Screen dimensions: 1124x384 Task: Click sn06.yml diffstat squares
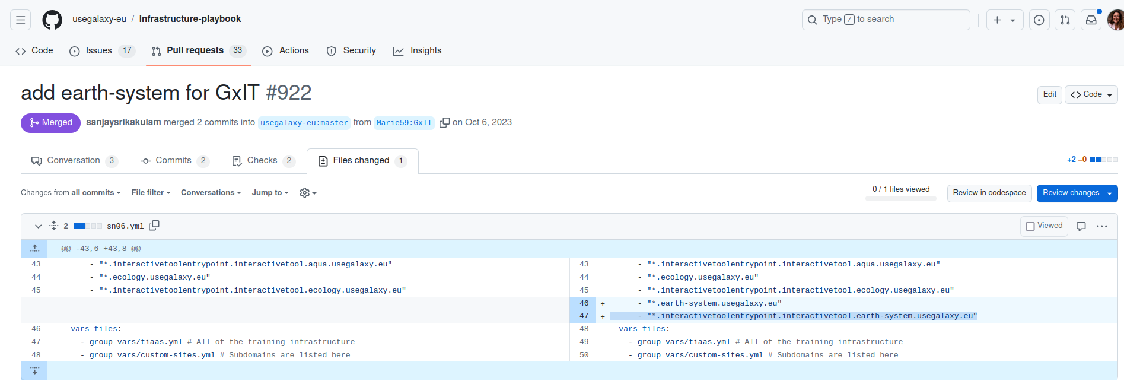88,226
